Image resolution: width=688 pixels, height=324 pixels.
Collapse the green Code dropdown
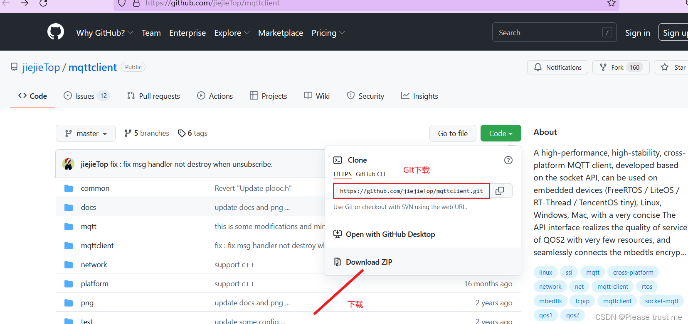click(501, 134)
